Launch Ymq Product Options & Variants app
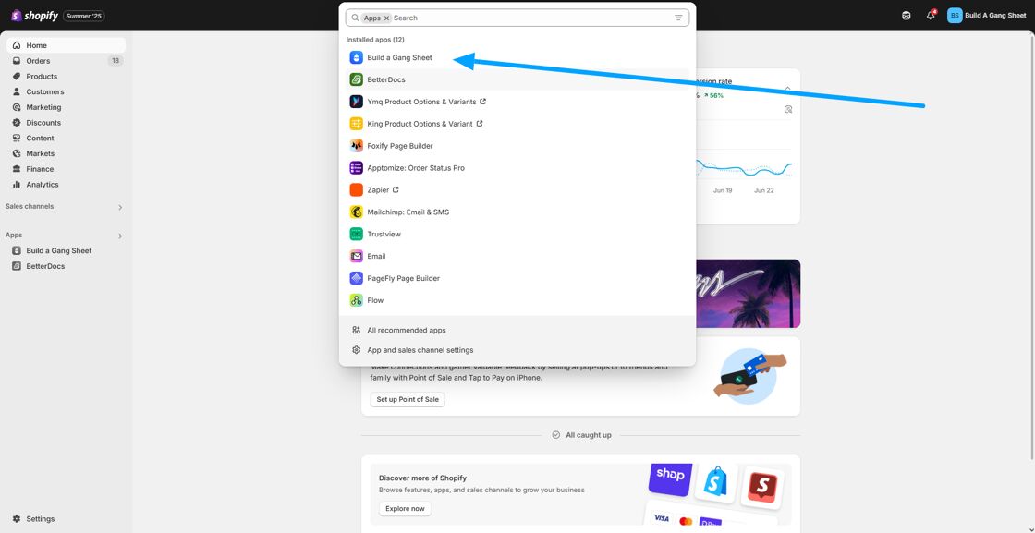This screenshot has height=533, width=1035. (x=517, y=102)
